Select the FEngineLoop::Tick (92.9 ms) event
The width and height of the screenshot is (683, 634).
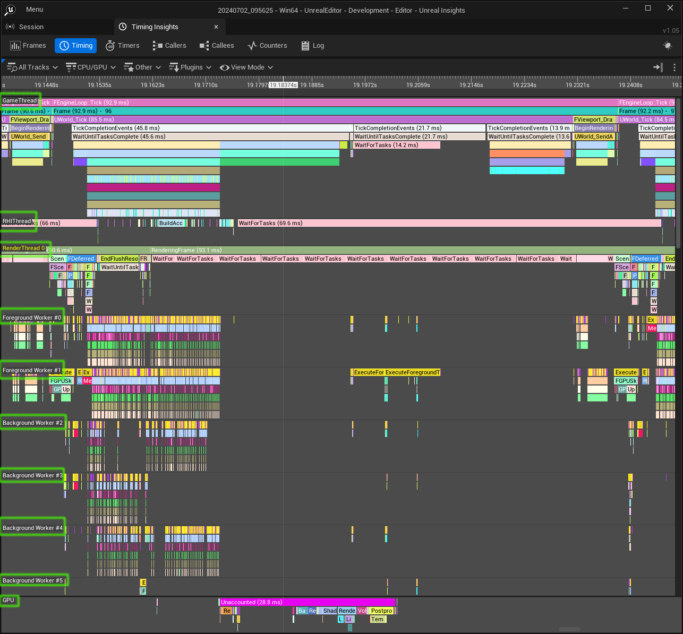(x=335, y=102)
